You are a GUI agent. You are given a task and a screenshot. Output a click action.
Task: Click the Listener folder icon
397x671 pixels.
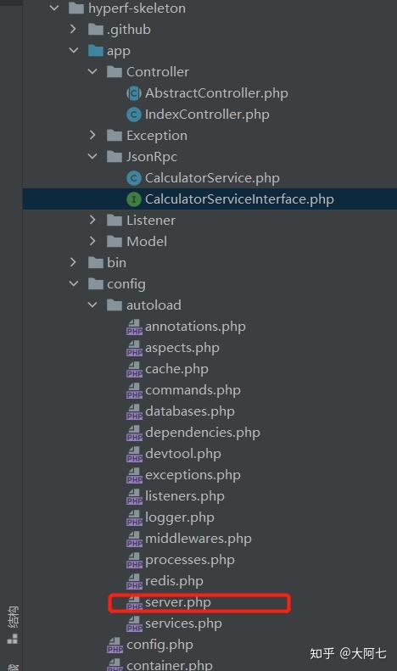tap(115, 220)
